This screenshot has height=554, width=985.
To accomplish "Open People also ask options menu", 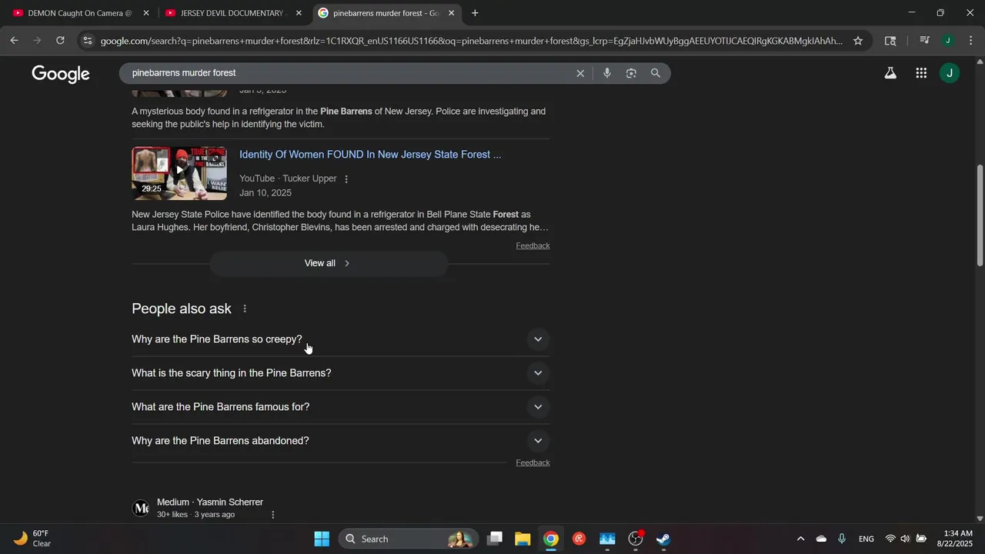I will pos(245,309).
